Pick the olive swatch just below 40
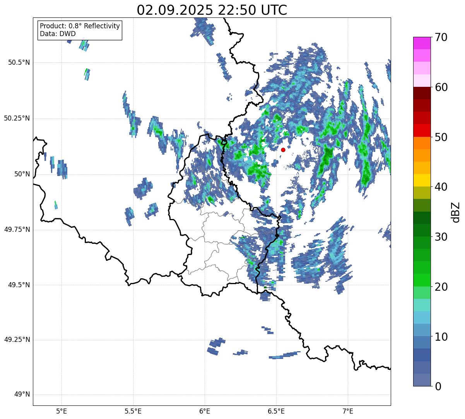Viewport: 465px width, 419px height. 422,193
